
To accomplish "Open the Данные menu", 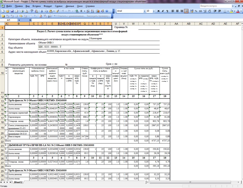I will click(x=70, y=6).
